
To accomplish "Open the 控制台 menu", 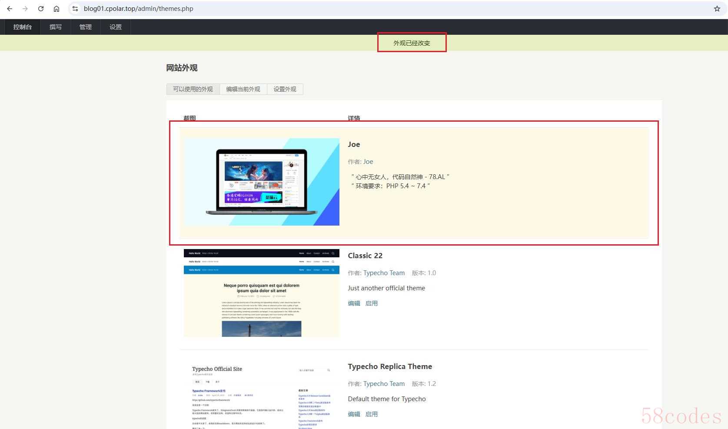I will point(23,27).
